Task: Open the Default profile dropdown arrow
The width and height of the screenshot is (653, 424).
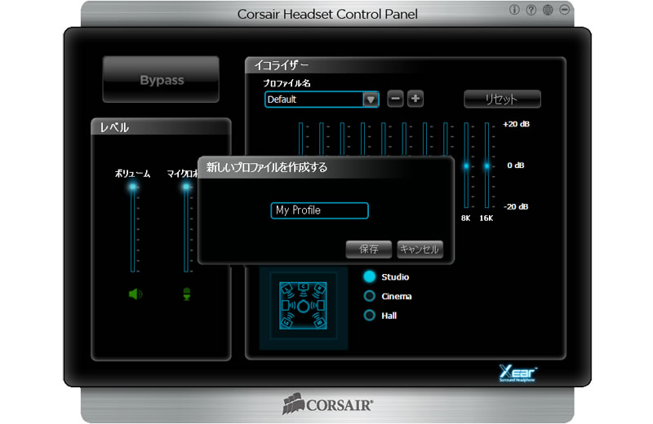Action: pos(371,99)
